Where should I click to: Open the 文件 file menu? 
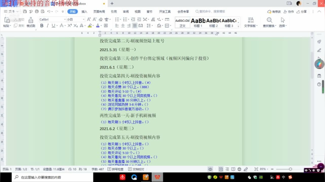click(x=11, y=11)
